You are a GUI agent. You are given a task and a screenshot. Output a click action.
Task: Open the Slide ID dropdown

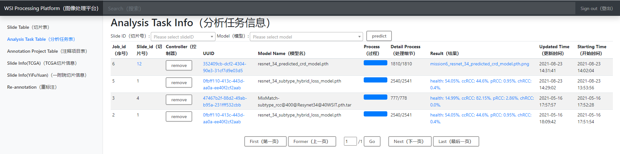tap(183, 37)
